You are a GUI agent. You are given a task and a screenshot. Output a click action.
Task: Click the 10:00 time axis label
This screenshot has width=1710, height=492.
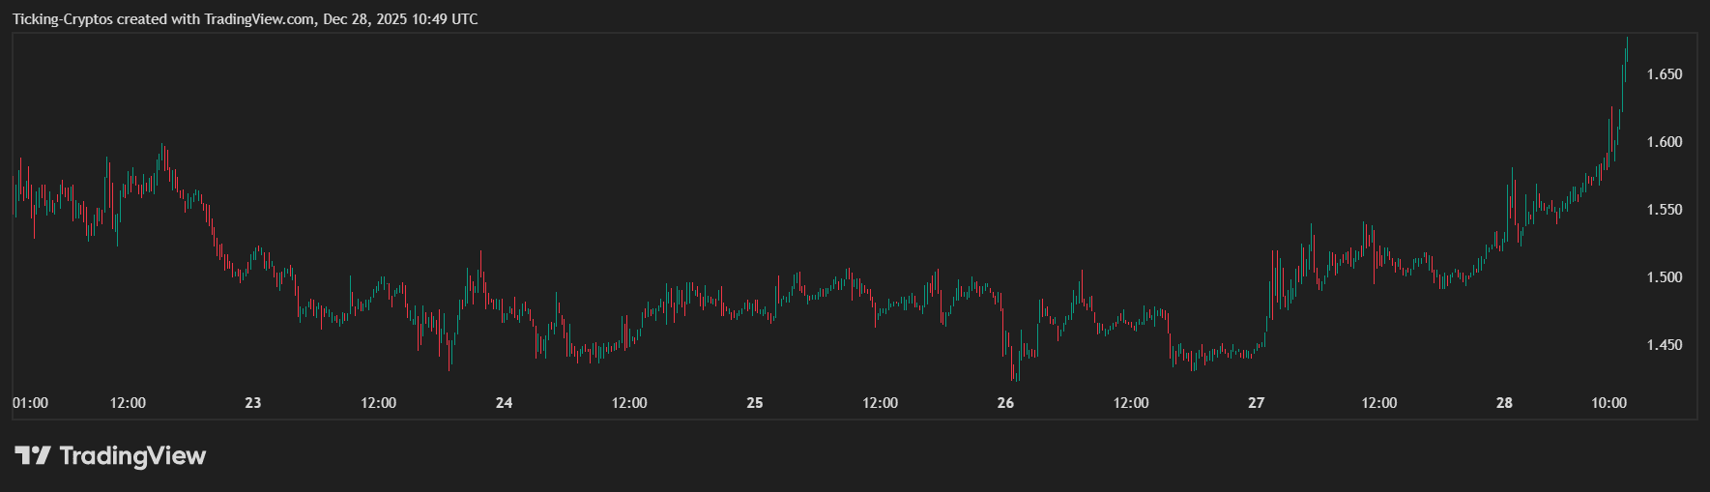[1609, 403]
